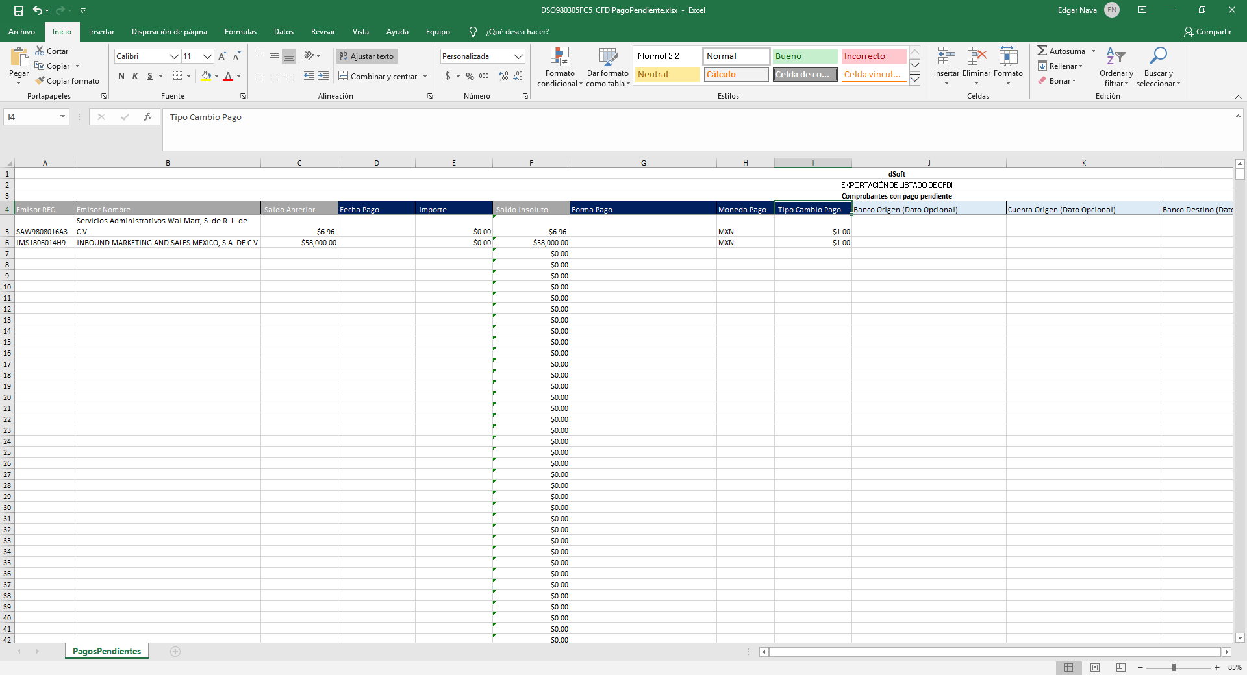Click the Pegar paste icon
Viewport: 1247px width, 675px height.
[x=19, y=58]
